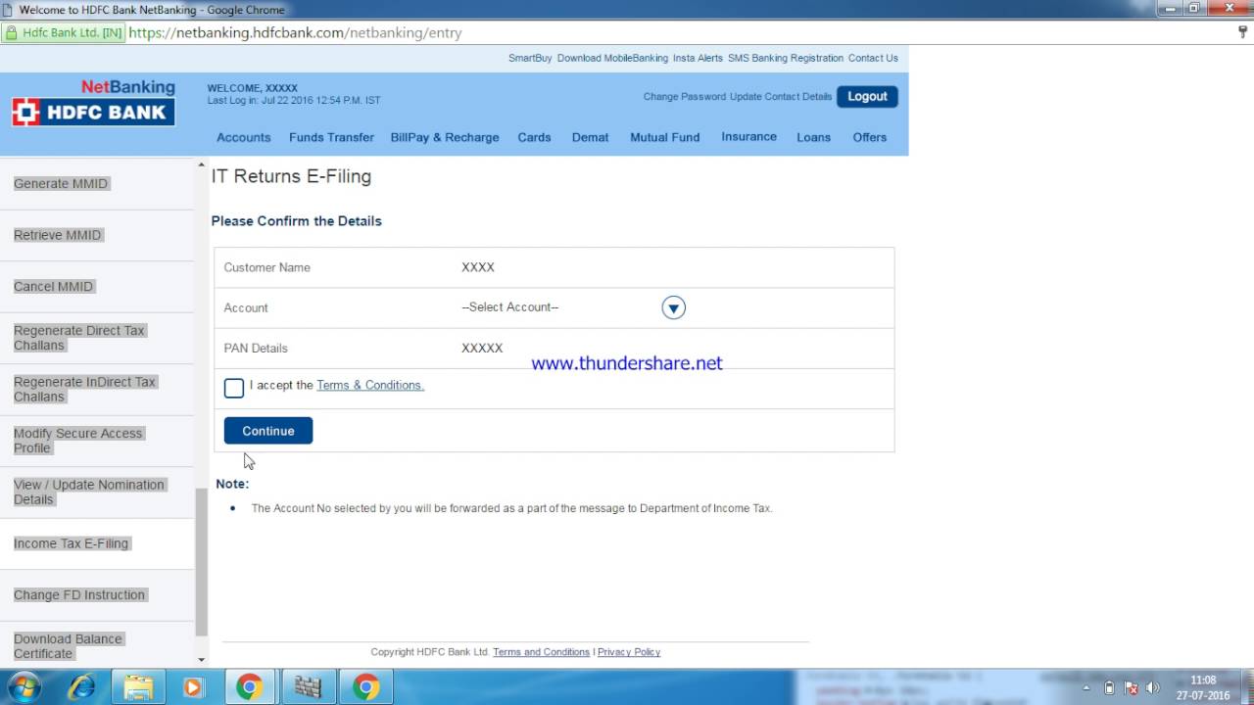The height and width of the screenshot is (705, 1254).
Task: Open the Cards menu
Action: coord(534,137)
